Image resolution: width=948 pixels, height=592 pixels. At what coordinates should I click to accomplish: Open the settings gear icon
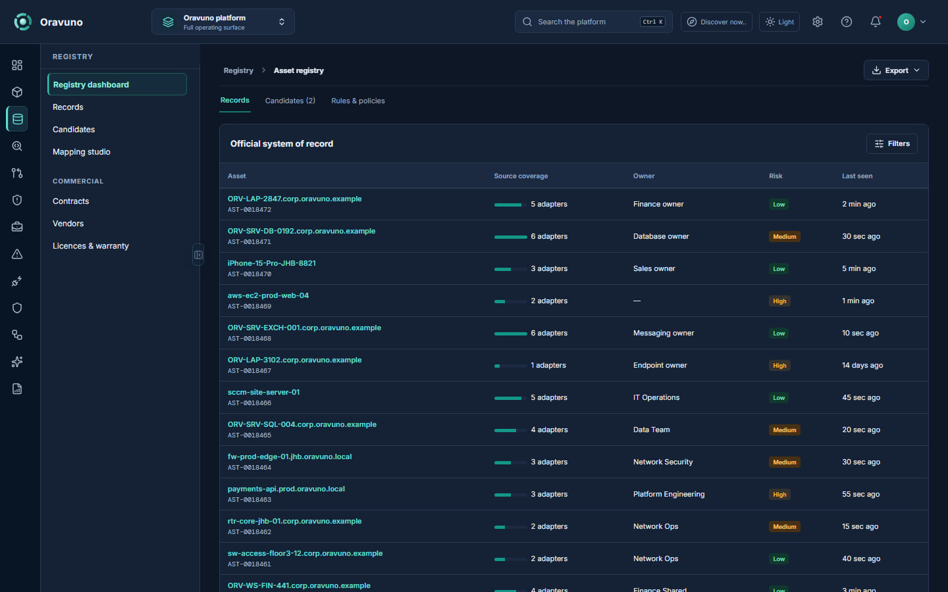(x=818, y=22)
